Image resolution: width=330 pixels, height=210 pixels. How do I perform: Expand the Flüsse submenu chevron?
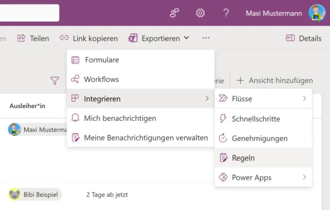click(305, 98)
